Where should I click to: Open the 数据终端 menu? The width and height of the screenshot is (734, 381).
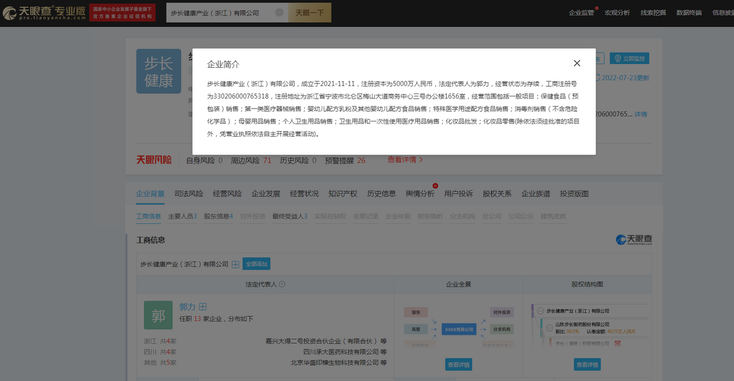pos(689,12)
